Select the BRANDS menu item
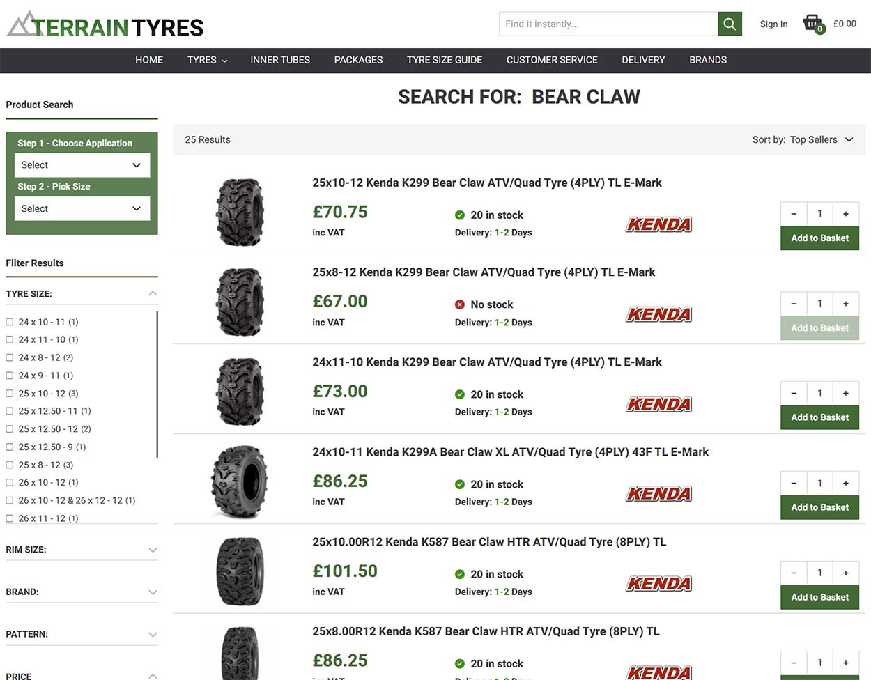871x680 pixels. (708, 60)
